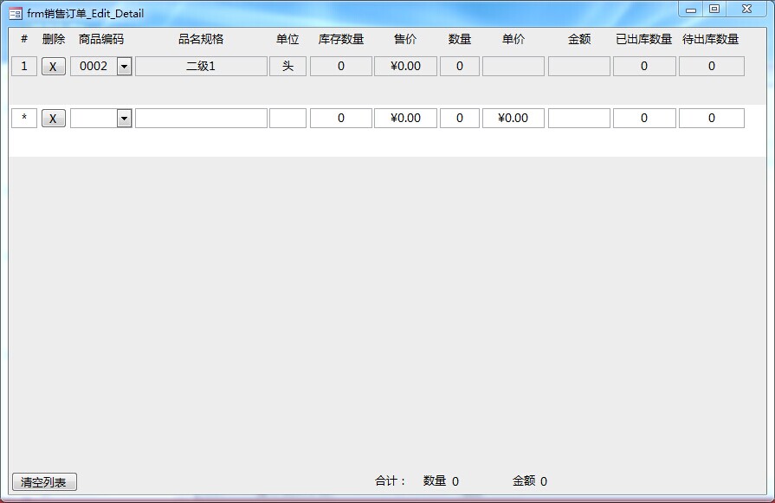Click the 清空列表 button
This screenshot has height=503, width=775.
pyautogui.click(x=44, y=481)
